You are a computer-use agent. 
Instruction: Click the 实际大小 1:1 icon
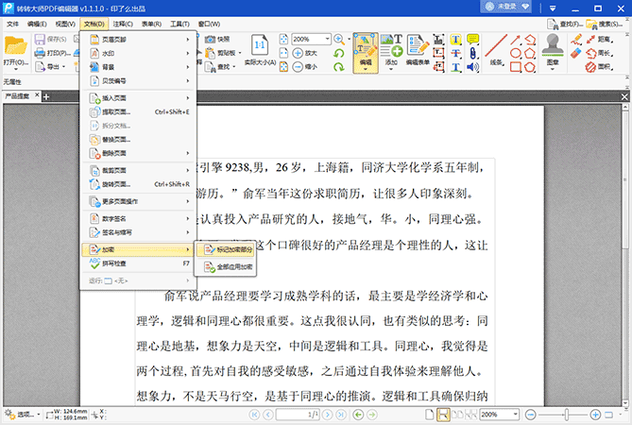click(260, 46)
